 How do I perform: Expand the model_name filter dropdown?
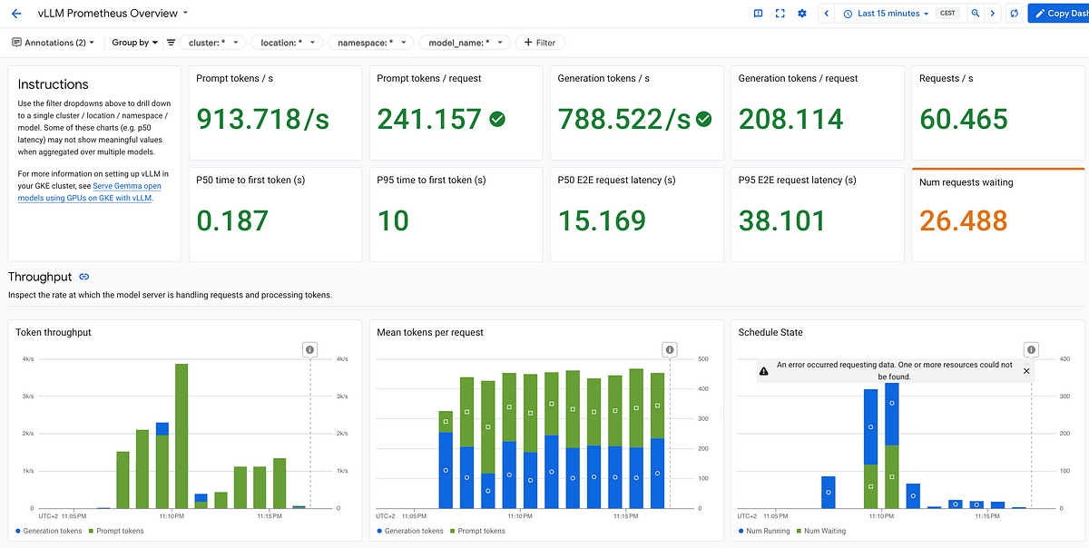pos(466,43)
